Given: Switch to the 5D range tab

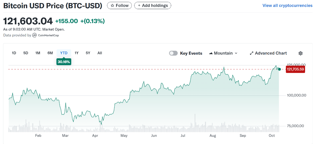Looking at the screenshot, I should [26, 53].
